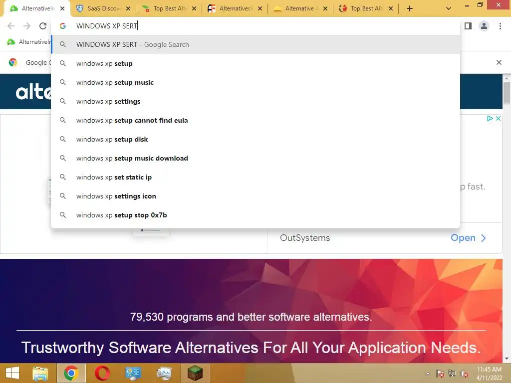511x383 pixels.
Task: Click the Chrome taskbar icon
Action: click(x=71, y=373)
